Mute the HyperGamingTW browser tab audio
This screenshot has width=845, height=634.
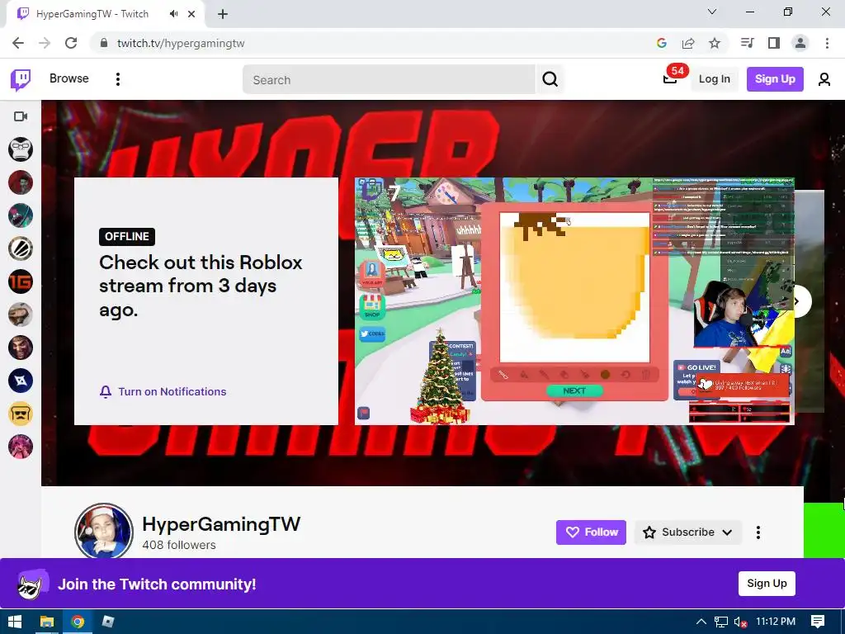click(x=173, y=14)
